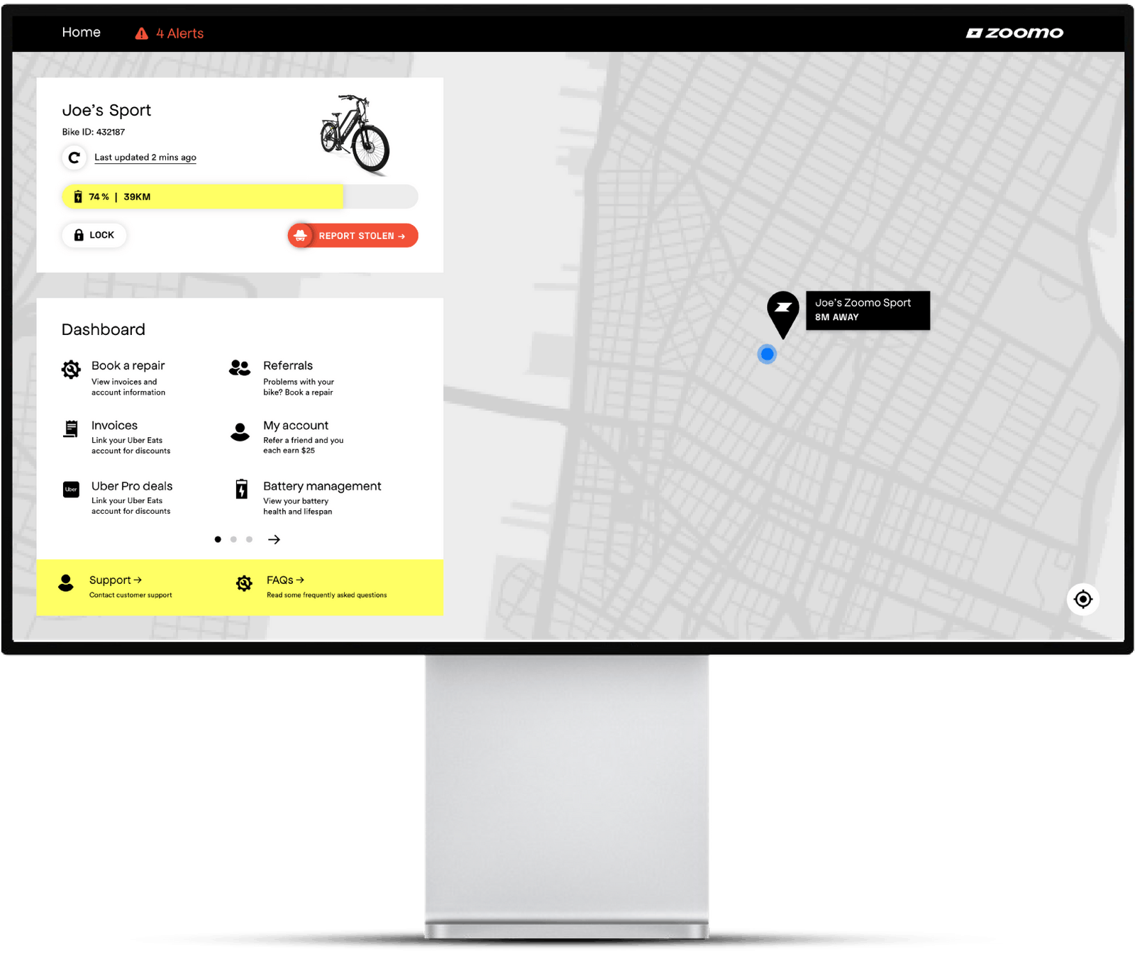The image size is (1135, 965).
Task: Click Read some frequently asked questions text
Action: click(x=327, y=595)
